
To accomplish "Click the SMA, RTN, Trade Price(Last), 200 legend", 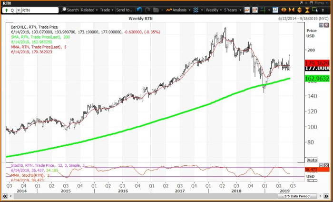I will click(x=40, y=37).
